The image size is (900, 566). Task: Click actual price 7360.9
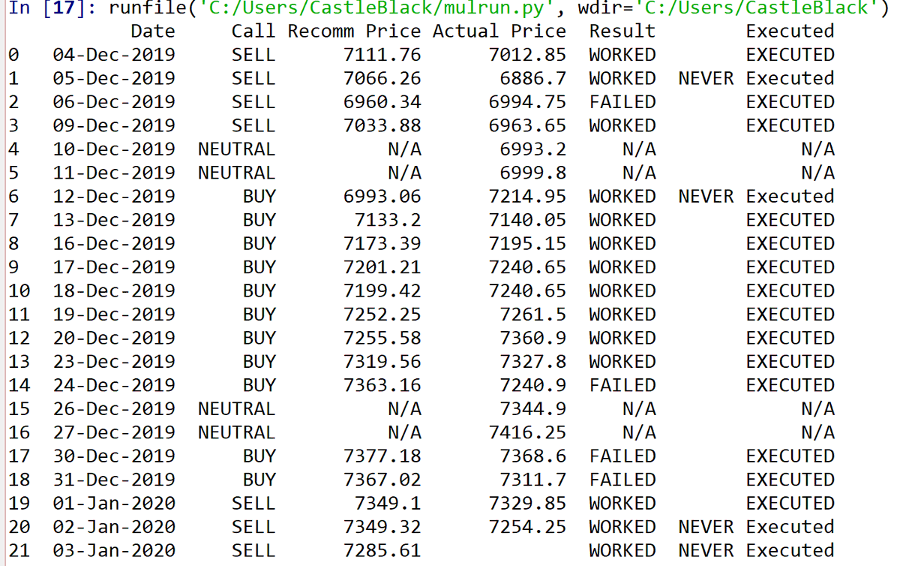coord(533,338)
